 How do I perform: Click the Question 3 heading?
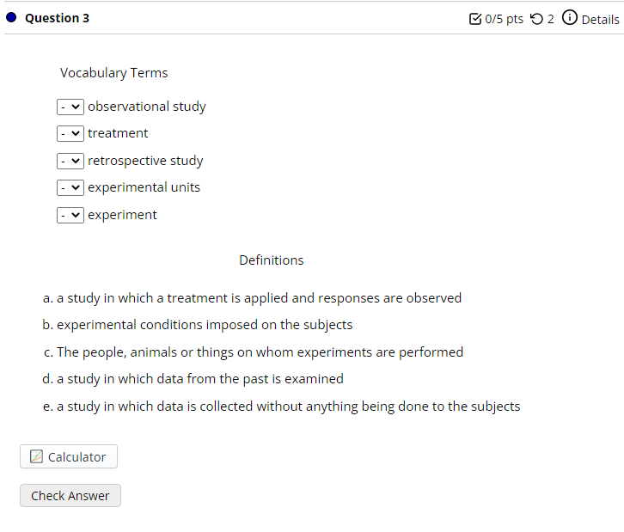pyautogui.click(x=57, y=18)
